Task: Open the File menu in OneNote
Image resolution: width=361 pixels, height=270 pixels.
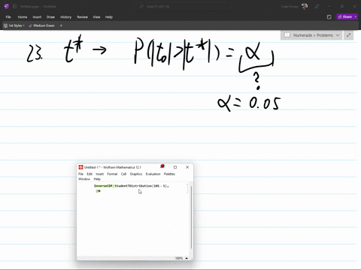Action: 8,17
